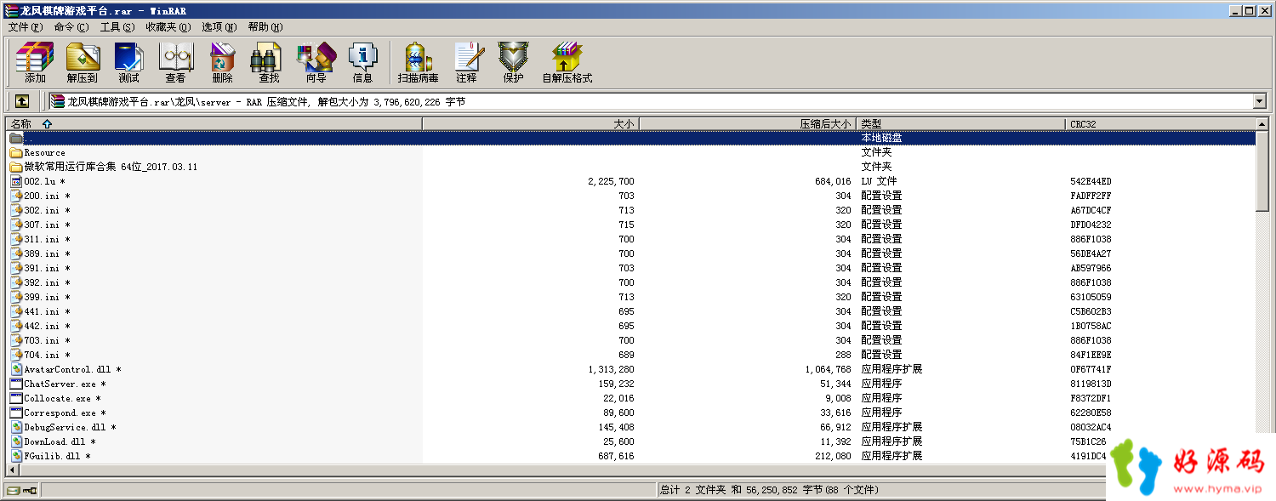Click the '本地磁盘' type cell
Screen dimensions: 1276x501
(x=881, y=138)
